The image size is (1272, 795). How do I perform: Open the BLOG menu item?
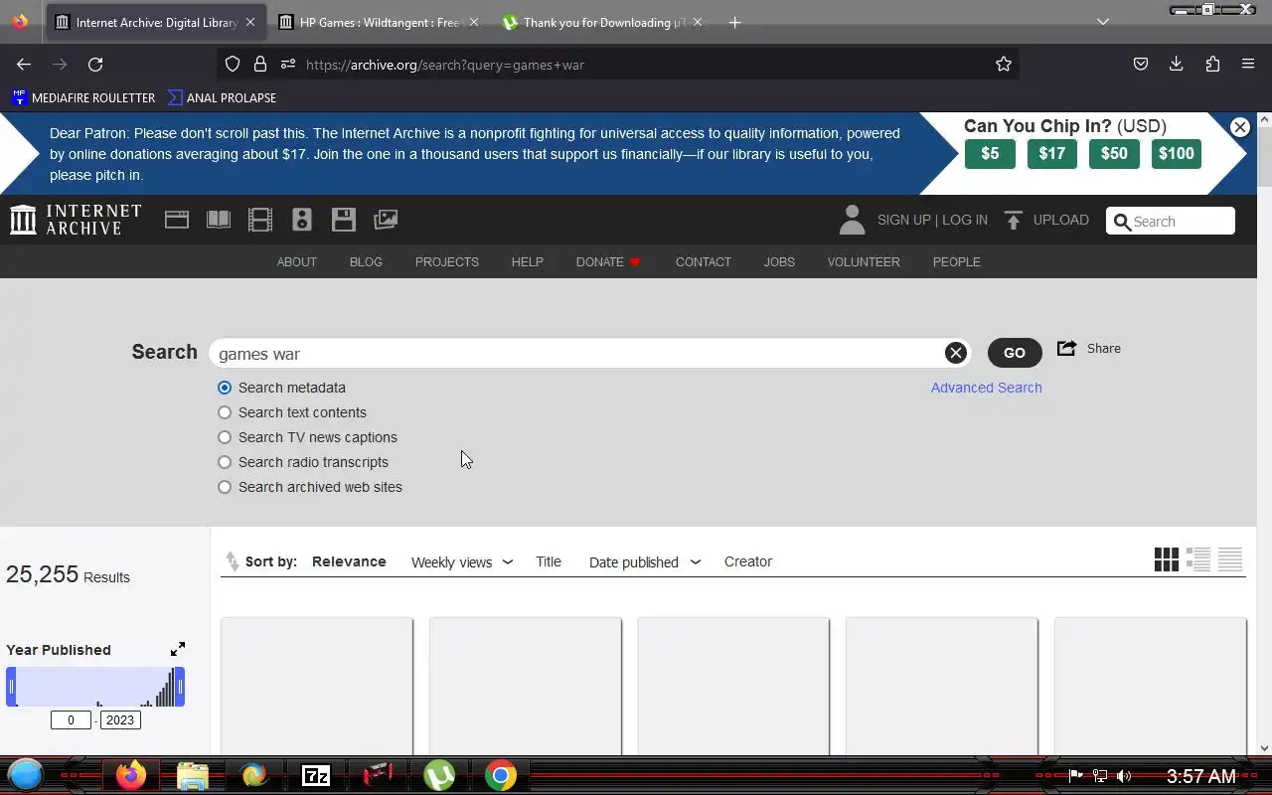366,261
